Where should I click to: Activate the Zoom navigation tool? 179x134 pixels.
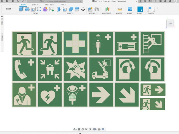coord(86,129)
